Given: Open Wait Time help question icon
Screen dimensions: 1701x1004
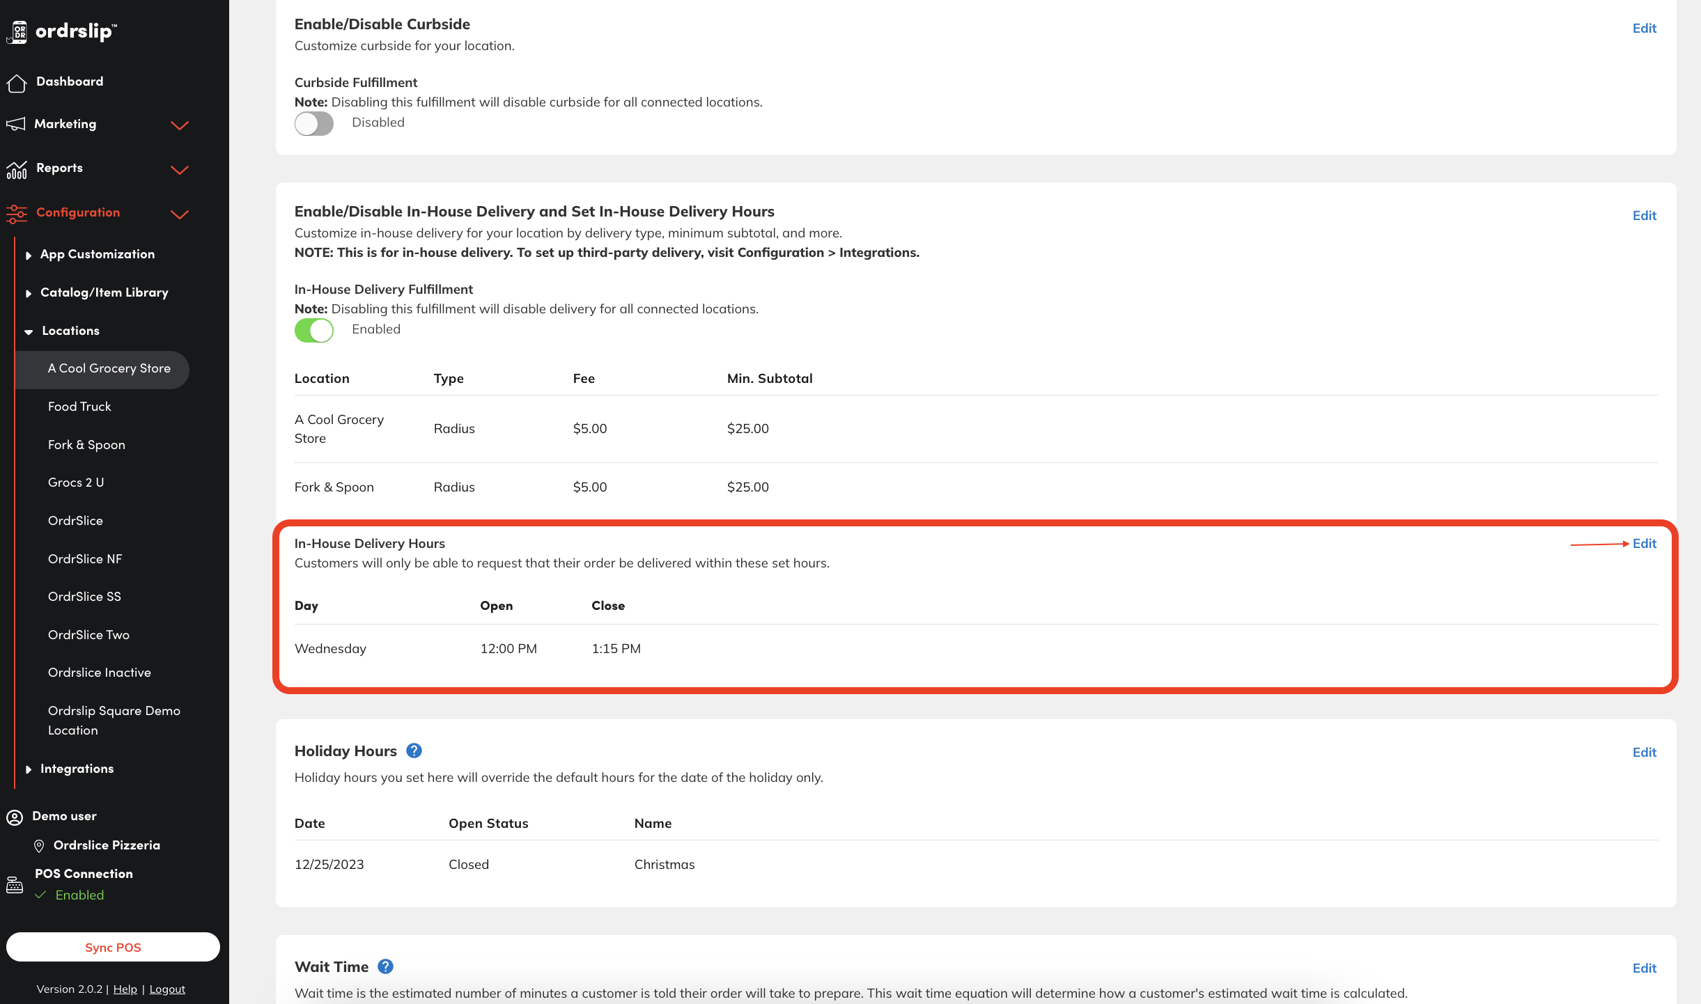Looking at the screenshot, I should pyautogui.click(x=385, y=966).
